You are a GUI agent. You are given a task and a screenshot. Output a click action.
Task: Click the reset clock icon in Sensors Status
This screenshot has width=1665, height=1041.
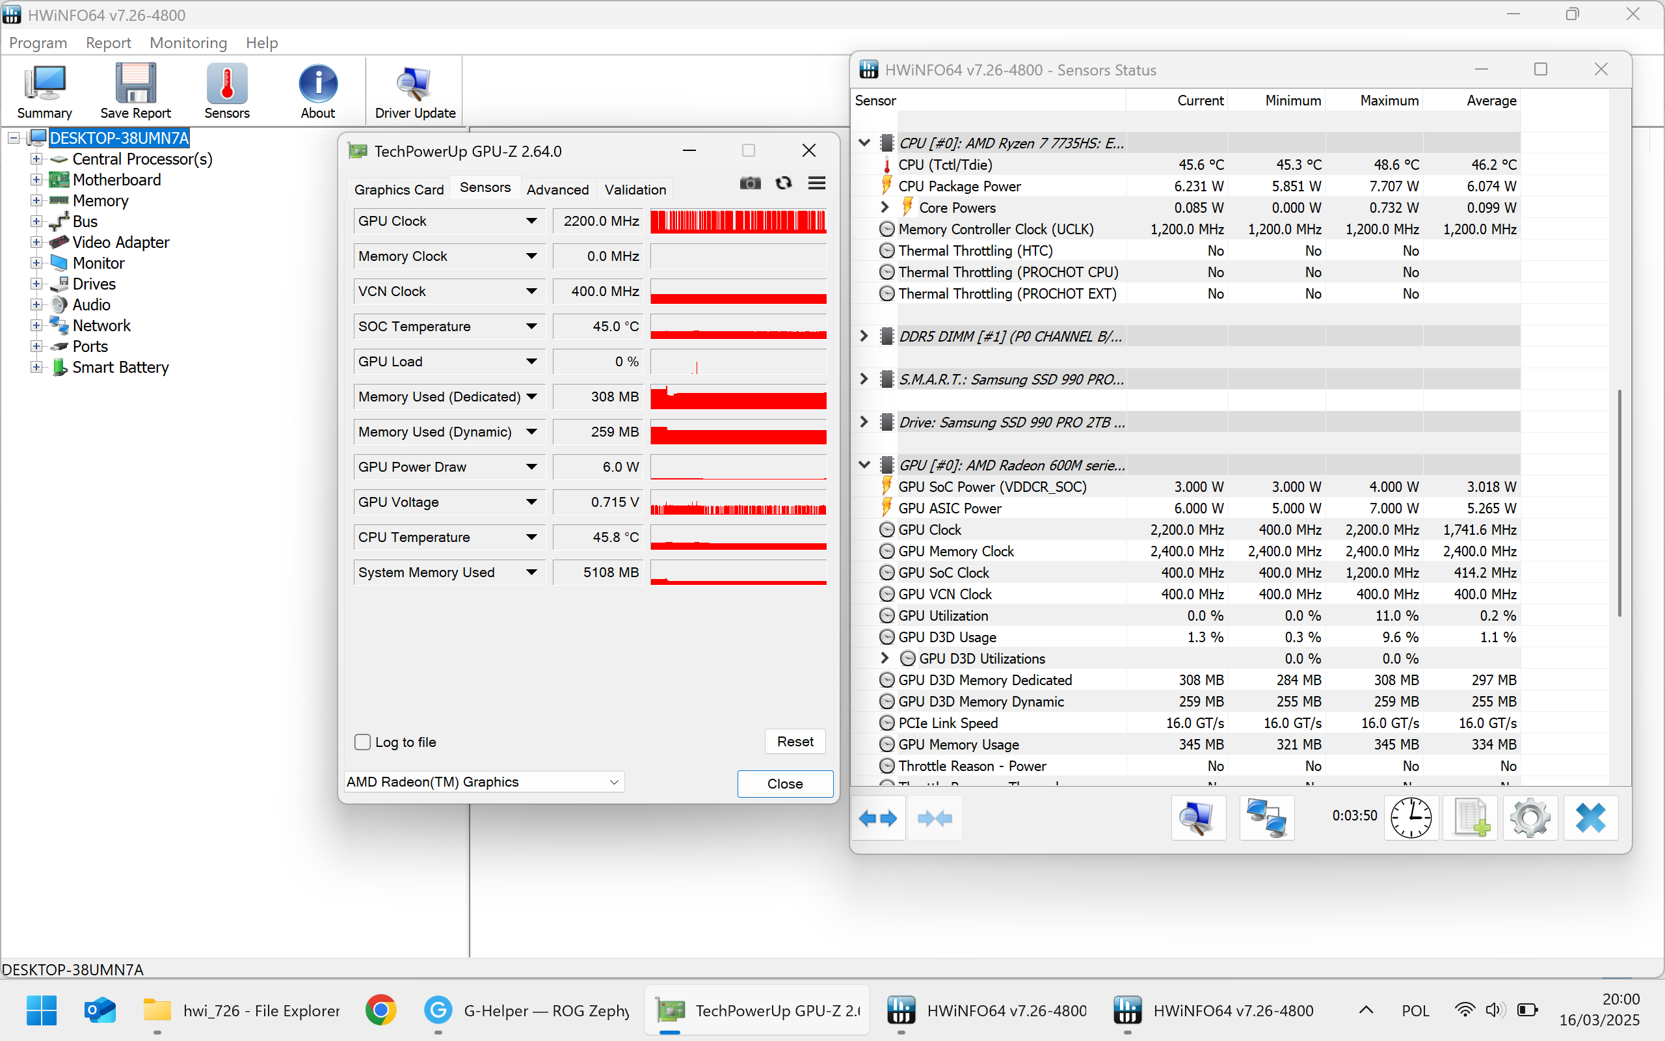click(x=1411, y=818)
